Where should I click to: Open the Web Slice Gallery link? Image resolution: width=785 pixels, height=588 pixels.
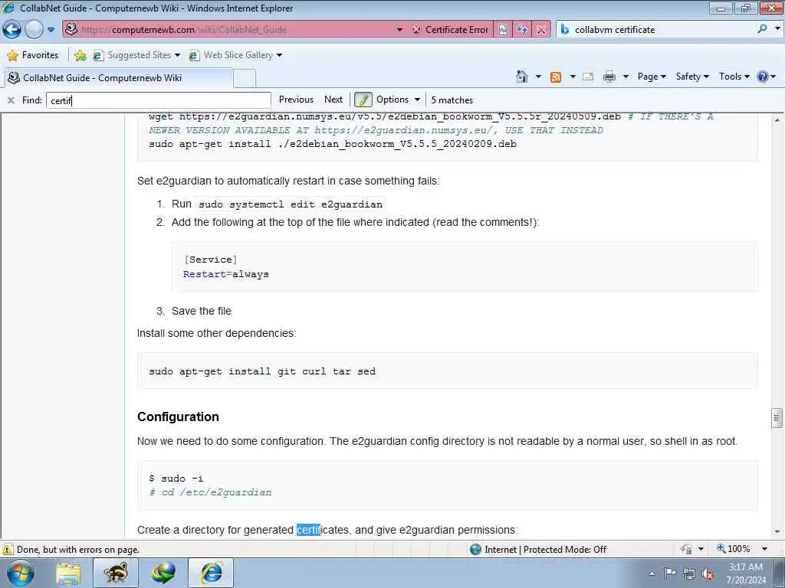232,55
